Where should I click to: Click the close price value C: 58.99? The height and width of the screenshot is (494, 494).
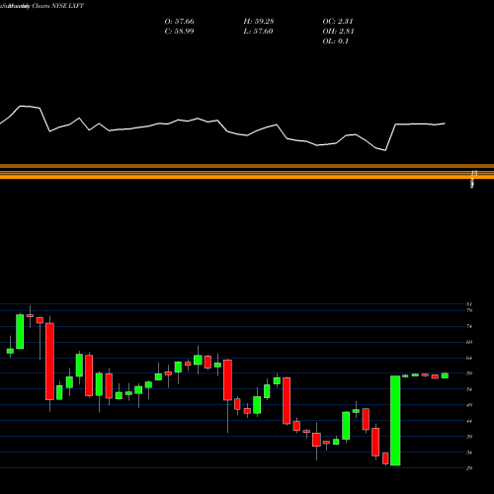pyautogui.click(x=179, y=32)
